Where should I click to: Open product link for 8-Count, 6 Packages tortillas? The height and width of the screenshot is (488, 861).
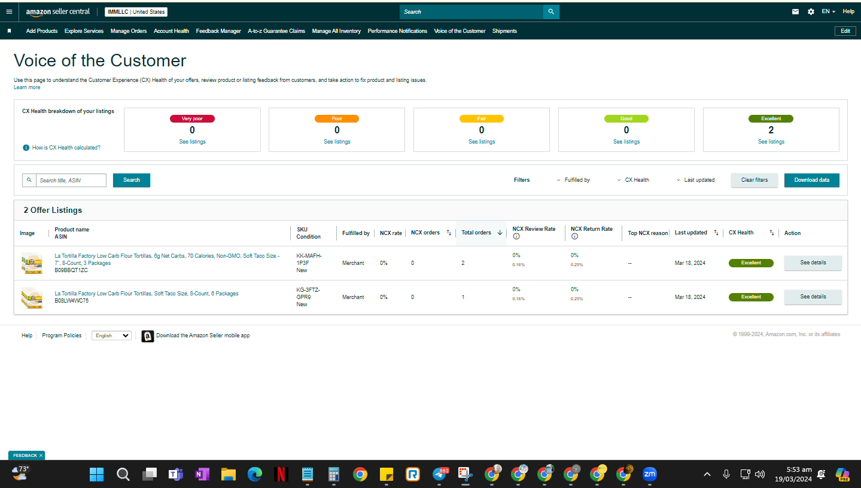coord(147,294)
